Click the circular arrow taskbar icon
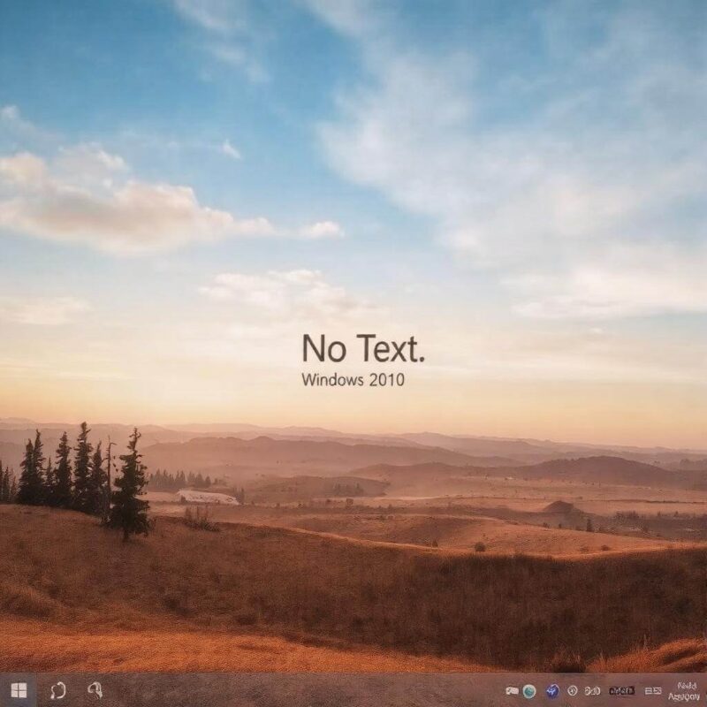 click(x=58, y=690)
